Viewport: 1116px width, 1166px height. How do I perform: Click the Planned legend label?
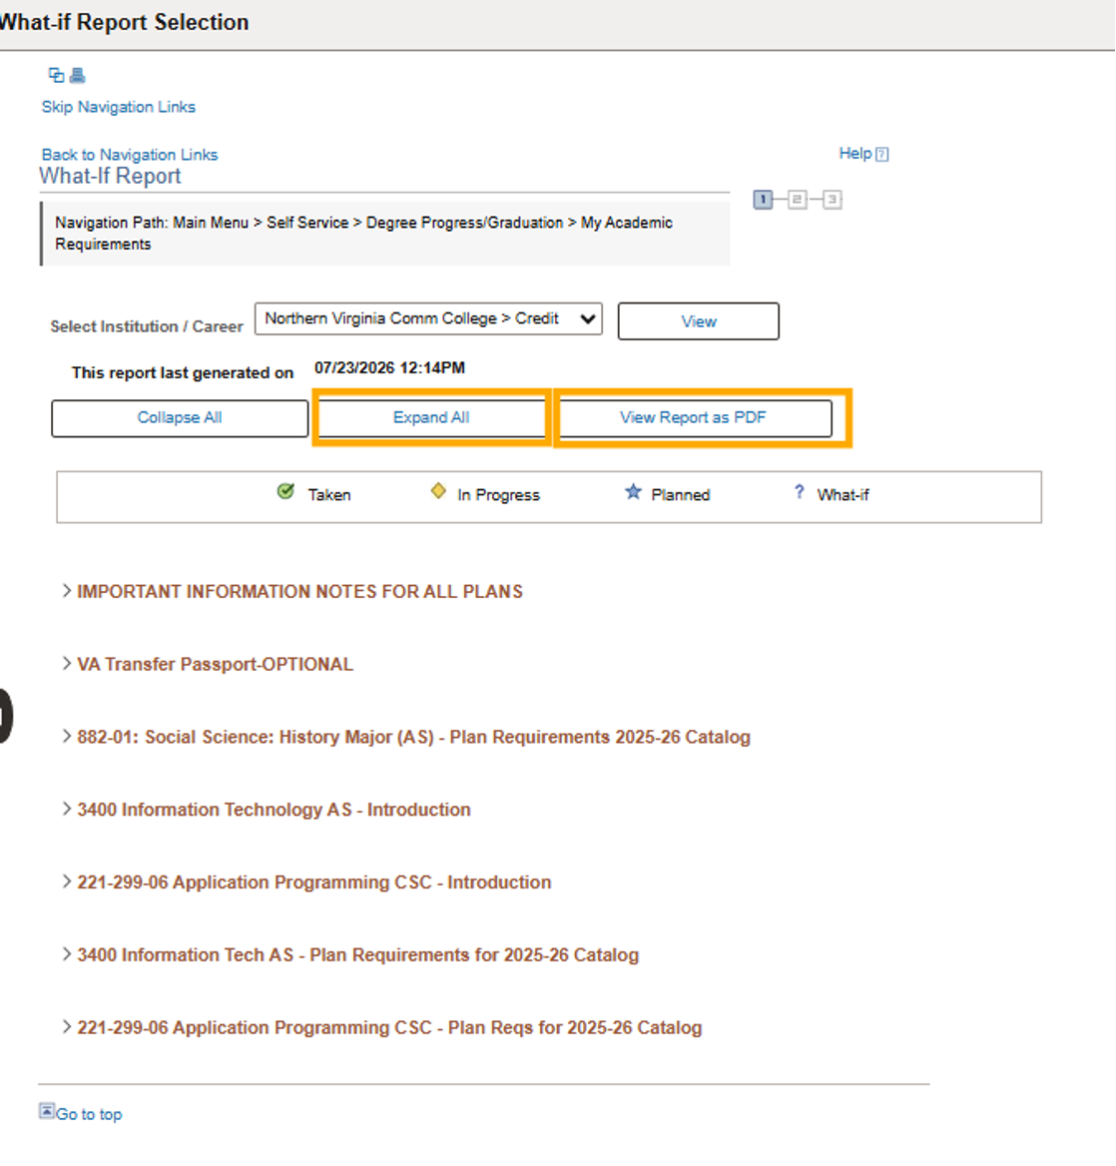coord(681,495)
